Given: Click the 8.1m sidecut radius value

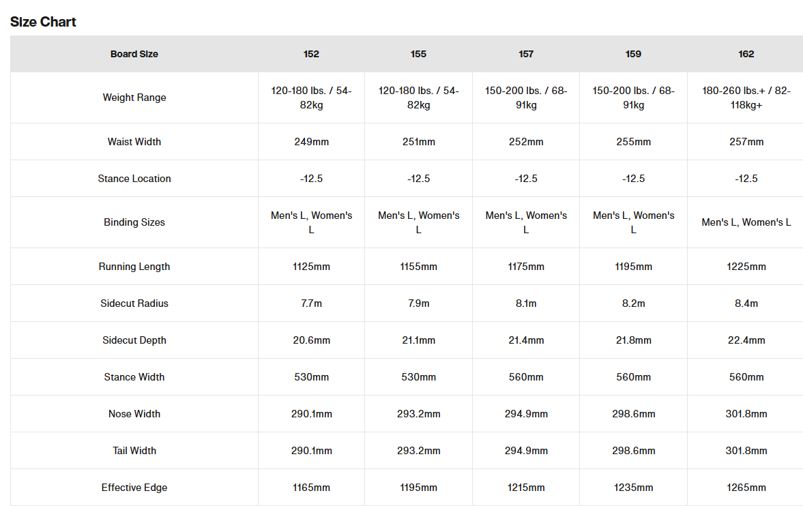Looking at the screenshot, I should [526, 303].
